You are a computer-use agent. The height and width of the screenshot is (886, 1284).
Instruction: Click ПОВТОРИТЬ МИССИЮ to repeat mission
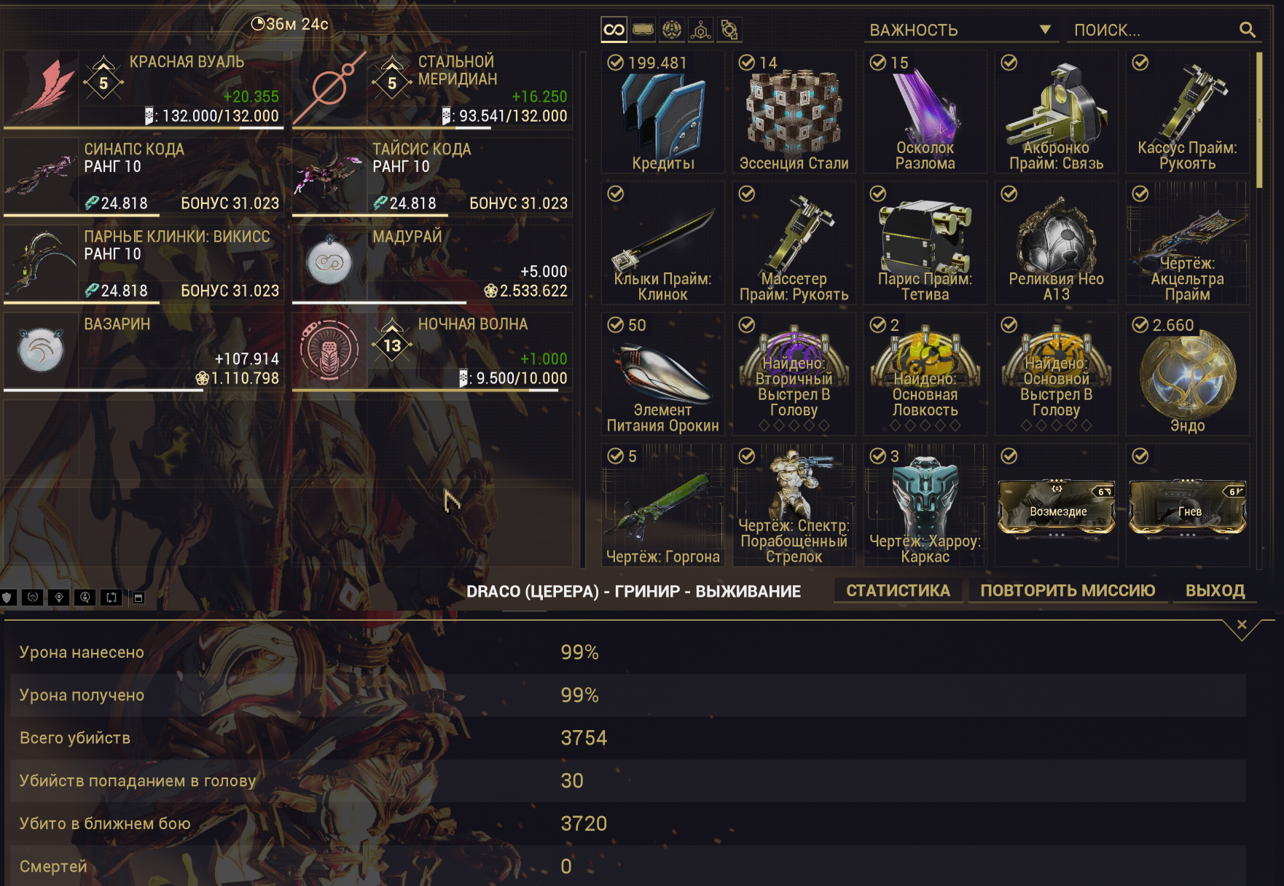1068,591
